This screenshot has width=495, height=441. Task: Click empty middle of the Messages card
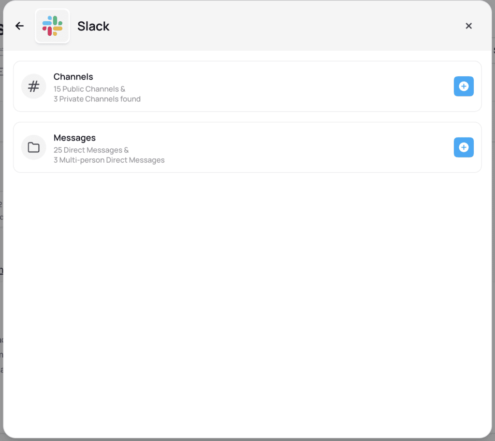pos(290,147)
